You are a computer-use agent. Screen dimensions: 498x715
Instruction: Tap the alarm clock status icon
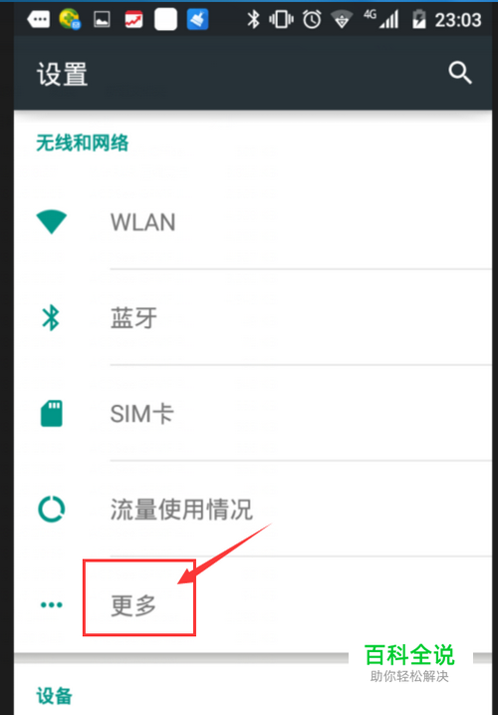click(x=312, y=20)
